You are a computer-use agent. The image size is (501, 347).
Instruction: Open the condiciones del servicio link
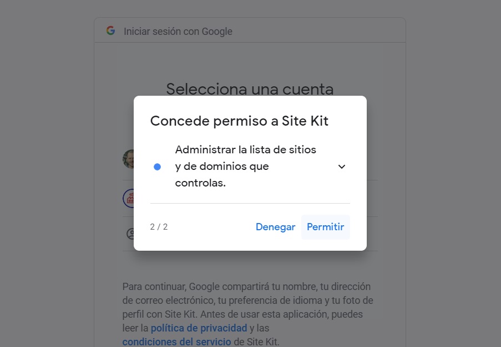176,341
